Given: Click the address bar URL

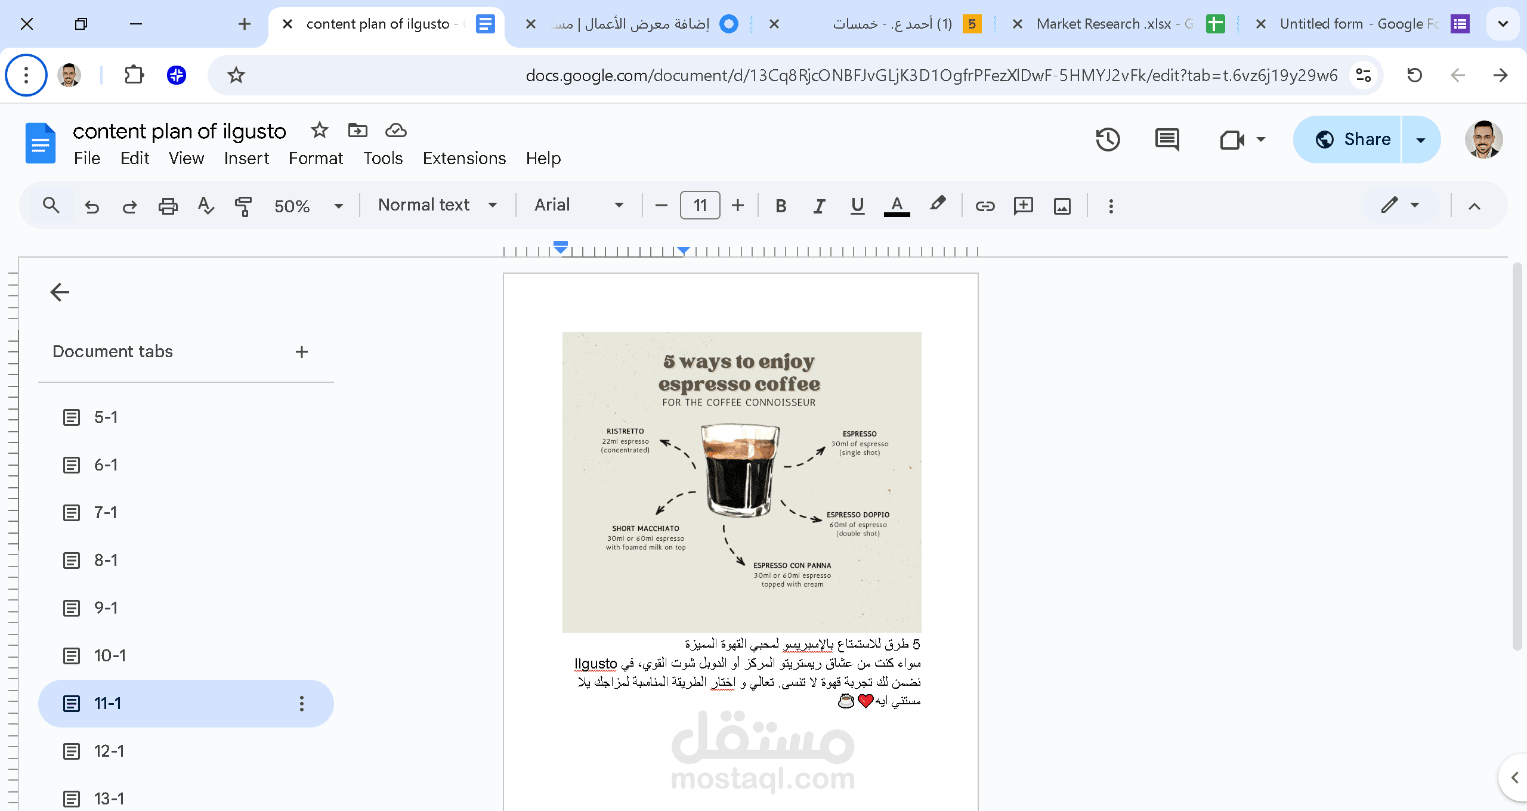Looking at the screenshot, I should click(x=931, y=75).
